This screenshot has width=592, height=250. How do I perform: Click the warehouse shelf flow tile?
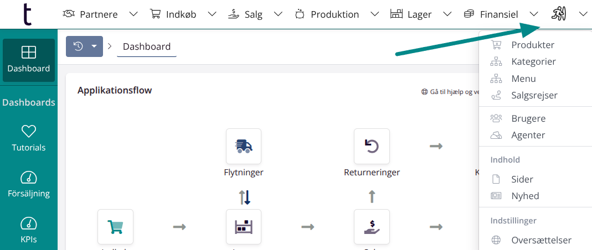coord(244,227)
